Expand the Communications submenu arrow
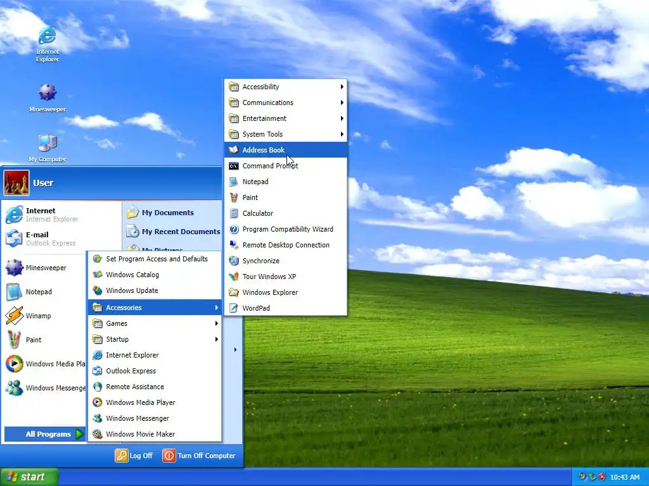Screen dimensions: 649x486 pos(342,103)
